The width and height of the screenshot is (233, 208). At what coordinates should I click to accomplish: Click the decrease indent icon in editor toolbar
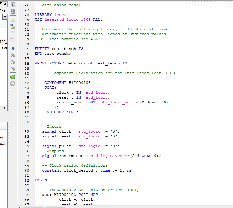point(13,5)
